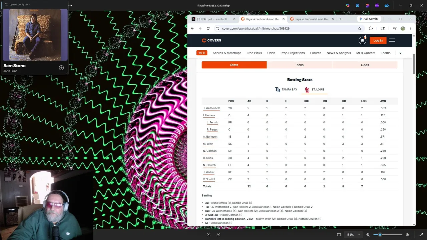The width and height of the screenshot is (427, 240).
Task: Switch batting stats to Tampa Bay
Action: tap(286, 90)
